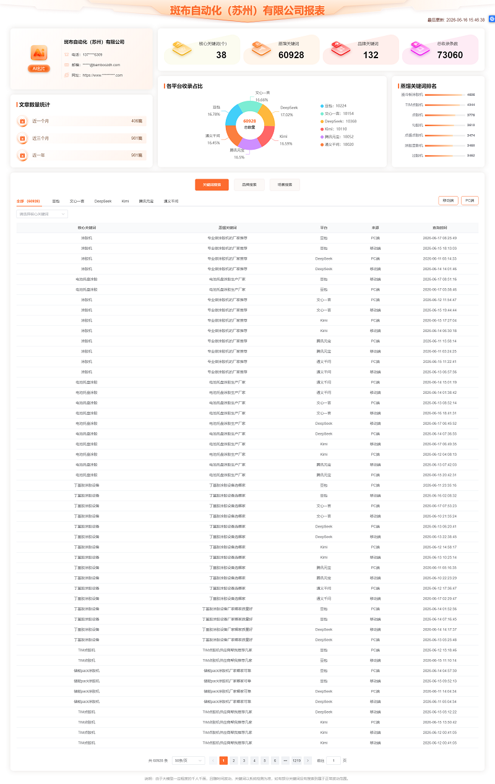The height and width of the screenshot is (784, 495).
Task: Go to page 6
Action: (275, 761)
